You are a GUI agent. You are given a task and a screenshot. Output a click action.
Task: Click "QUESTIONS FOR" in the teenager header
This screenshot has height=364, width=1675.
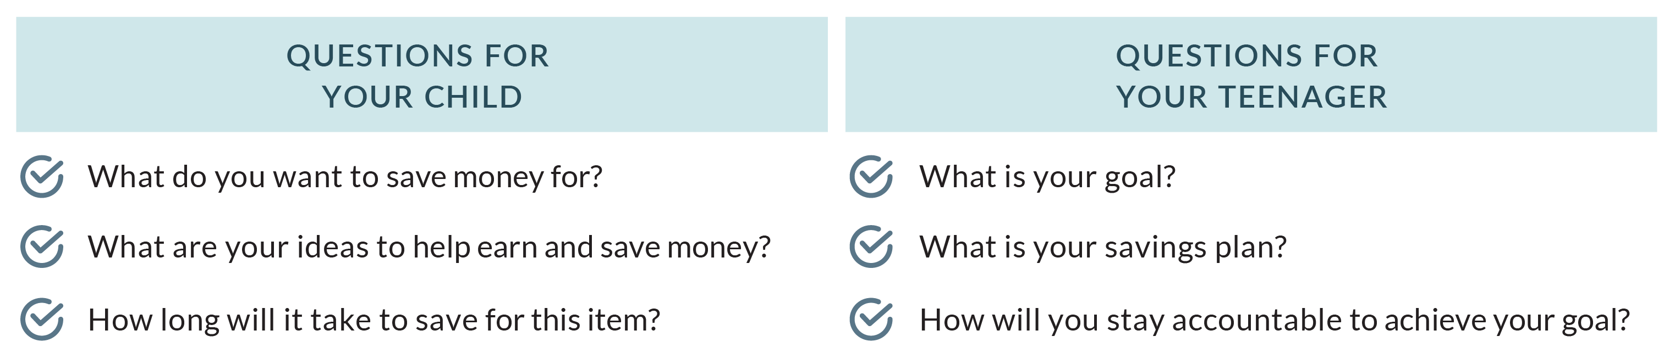click(1247, 56)
